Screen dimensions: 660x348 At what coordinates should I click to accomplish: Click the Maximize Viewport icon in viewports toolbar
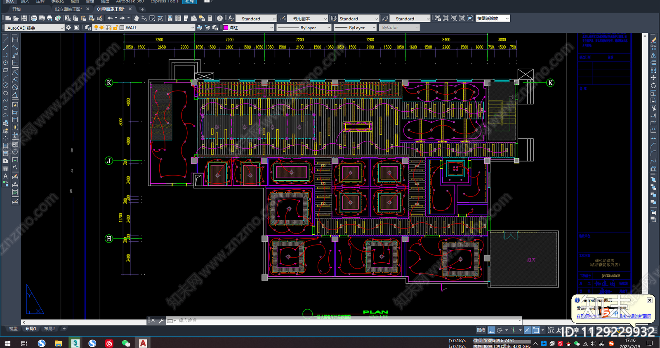(470, 18)
